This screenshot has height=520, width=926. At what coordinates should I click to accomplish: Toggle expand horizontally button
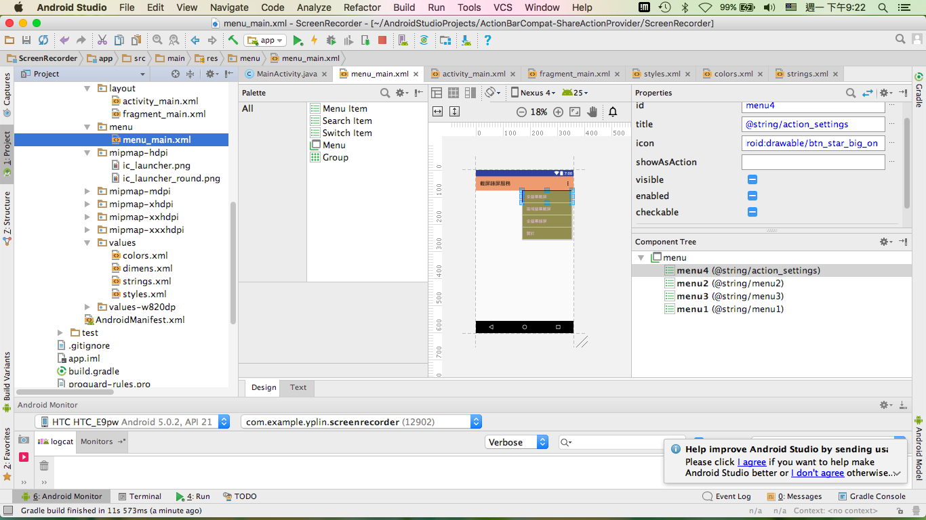437,112
